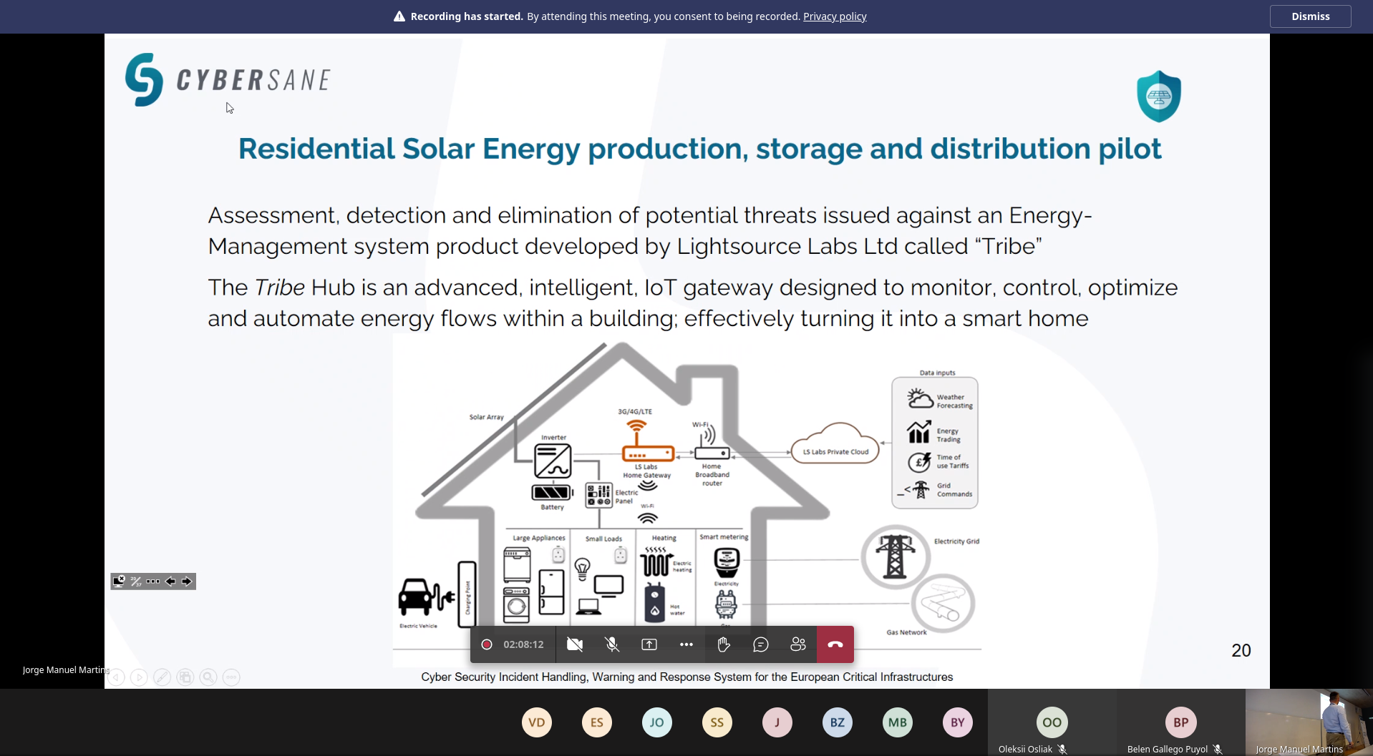Unmute the microphone in meeting toolbar

pos(612,644)
